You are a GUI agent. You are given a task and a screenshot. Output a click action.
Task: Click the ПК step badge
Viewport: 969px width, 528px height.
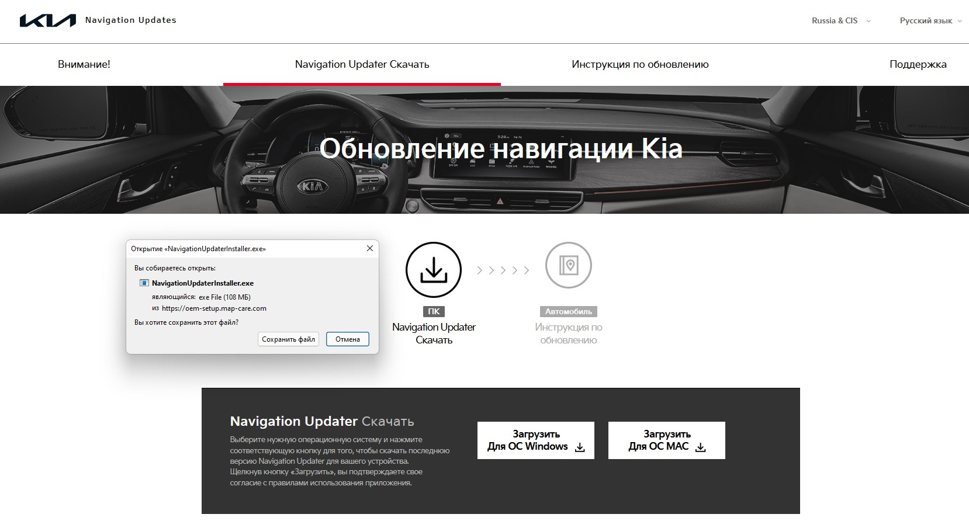(434, 311)
